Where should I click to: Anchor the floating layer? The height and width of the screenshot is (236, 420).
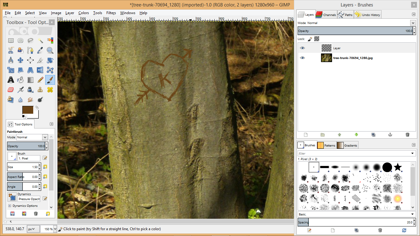[x=390, y=135]
